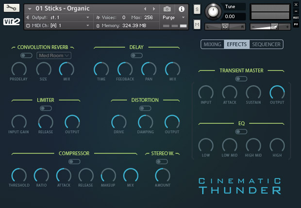Click the delay PAN knob
Image resolution: width=301 pixels, height=208 pixels.
pos(149,69)
